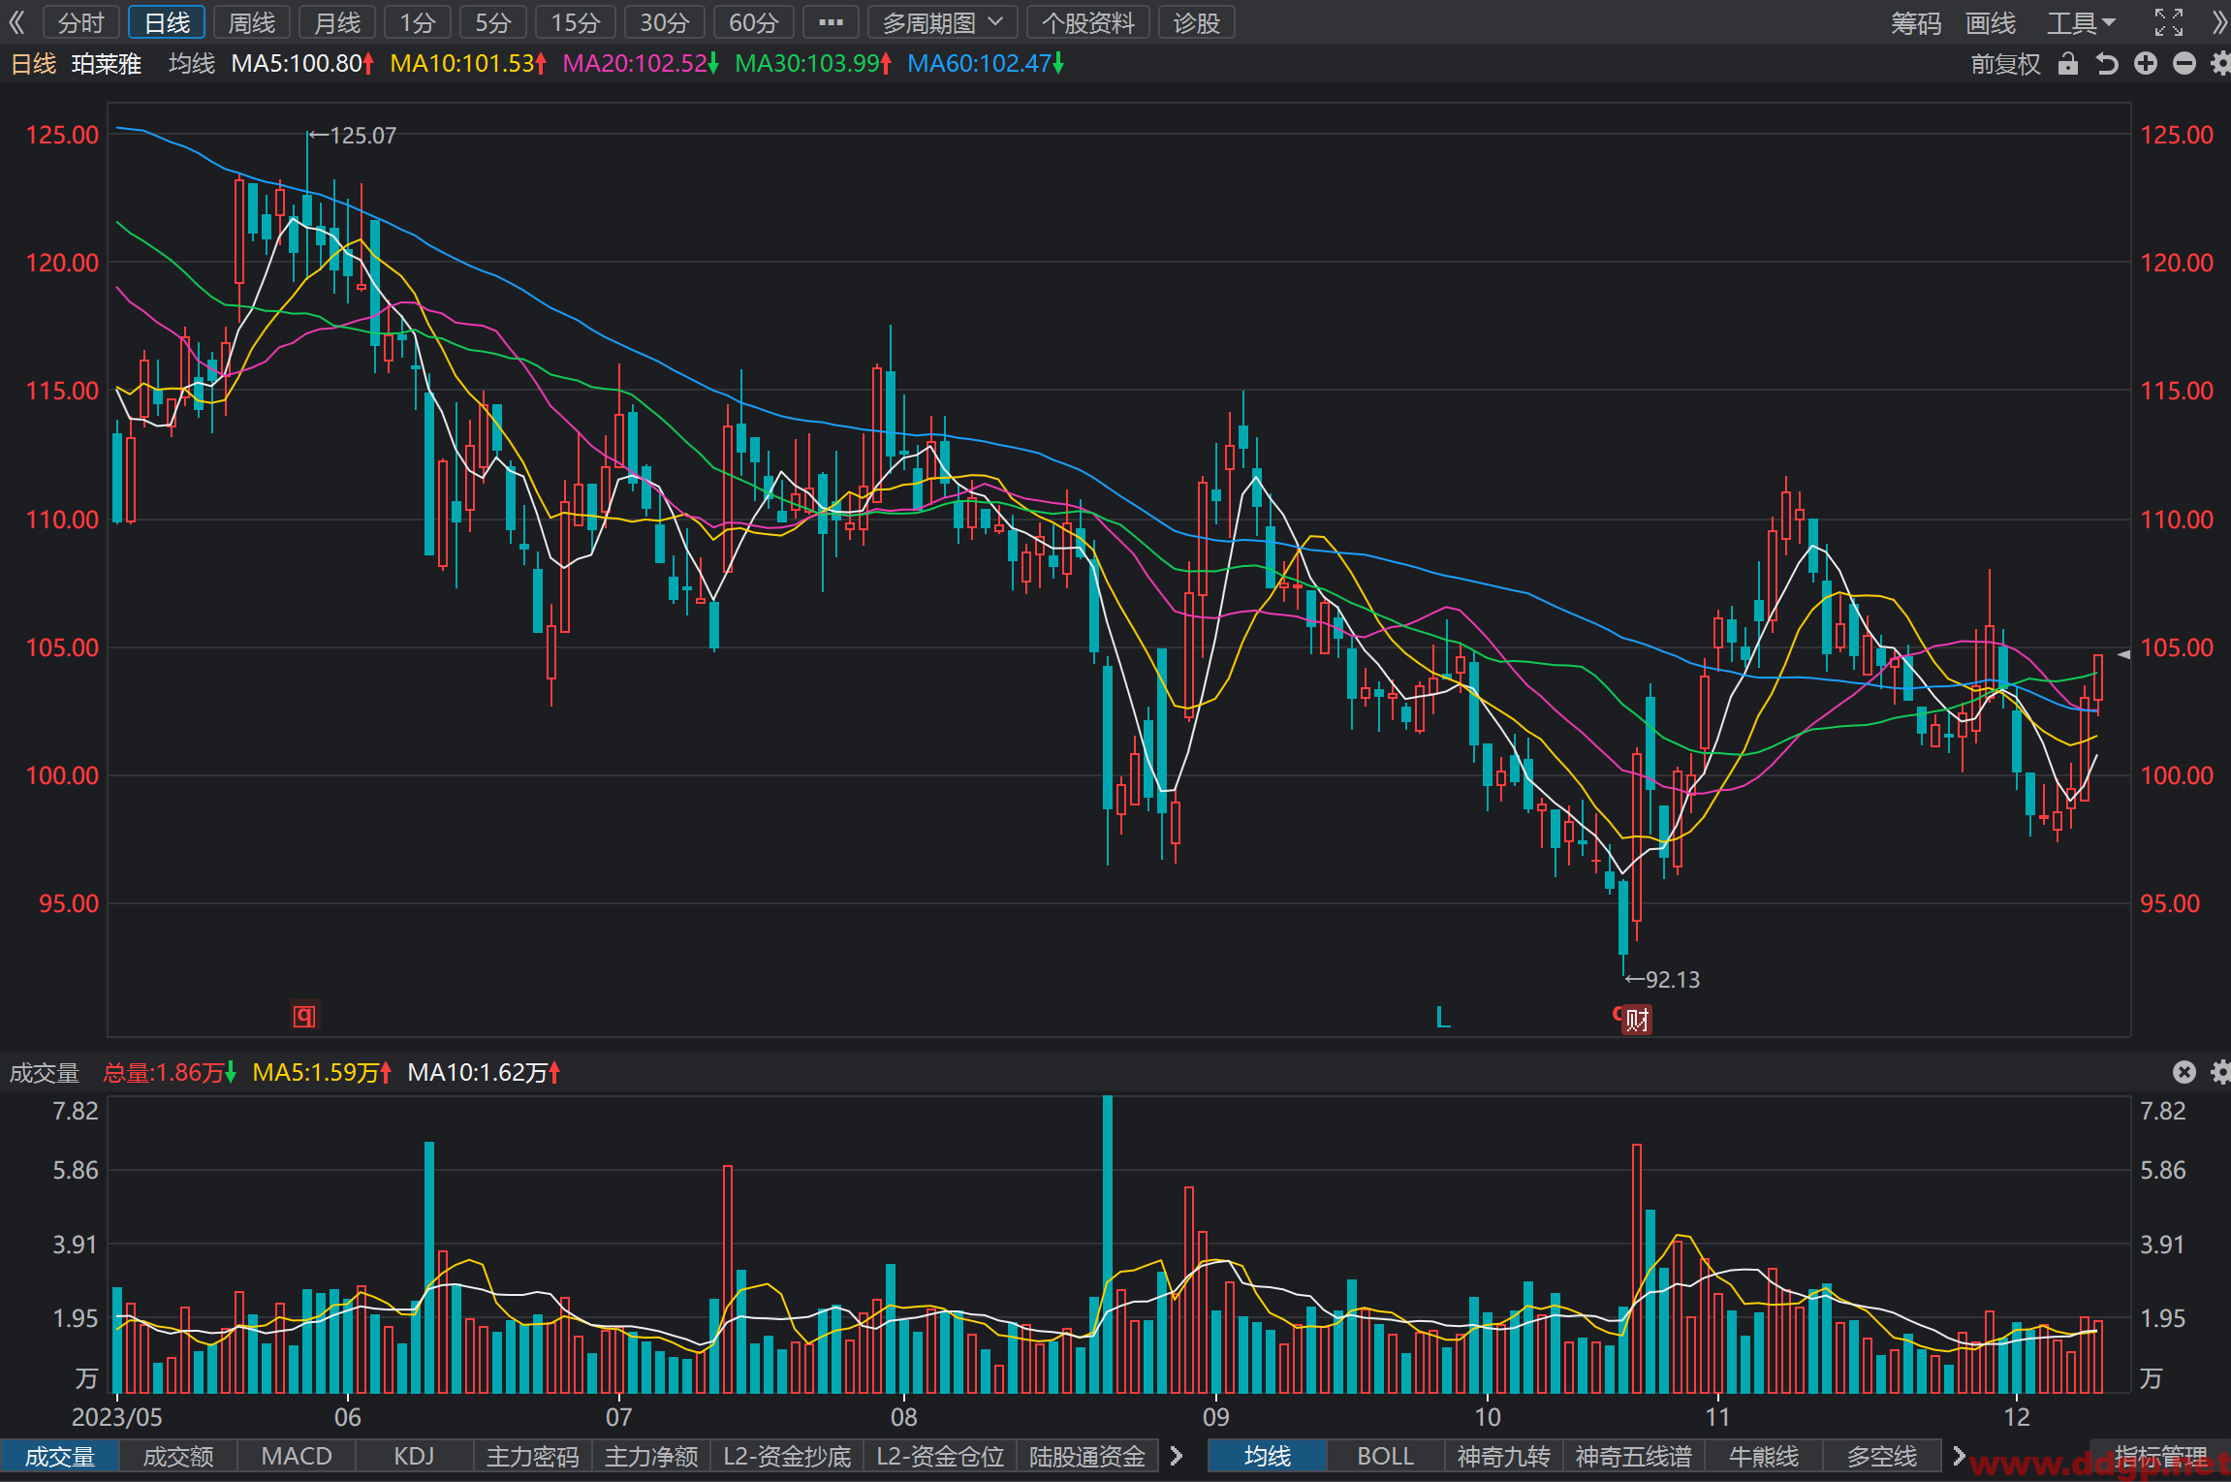Open 个股资料 stock info

[x=1087, y=22]
